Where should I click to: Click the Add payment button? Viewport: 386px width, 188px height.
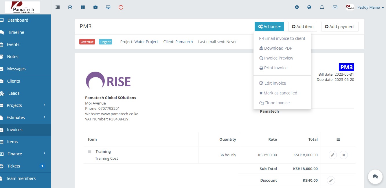click(340, 27)
